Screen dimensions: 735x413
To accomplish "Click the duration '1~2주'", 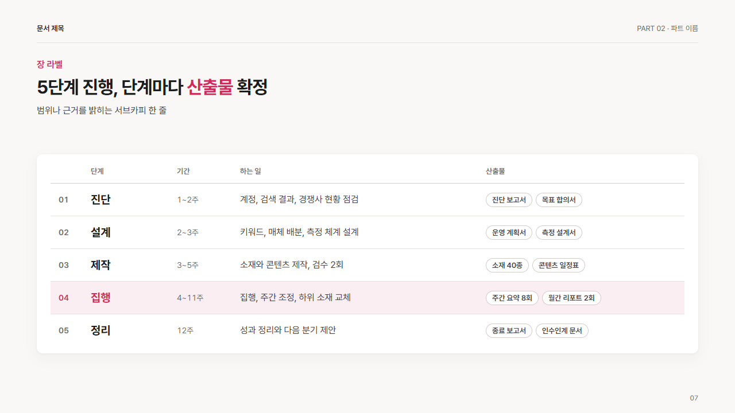I will click(x=188, y=200).
